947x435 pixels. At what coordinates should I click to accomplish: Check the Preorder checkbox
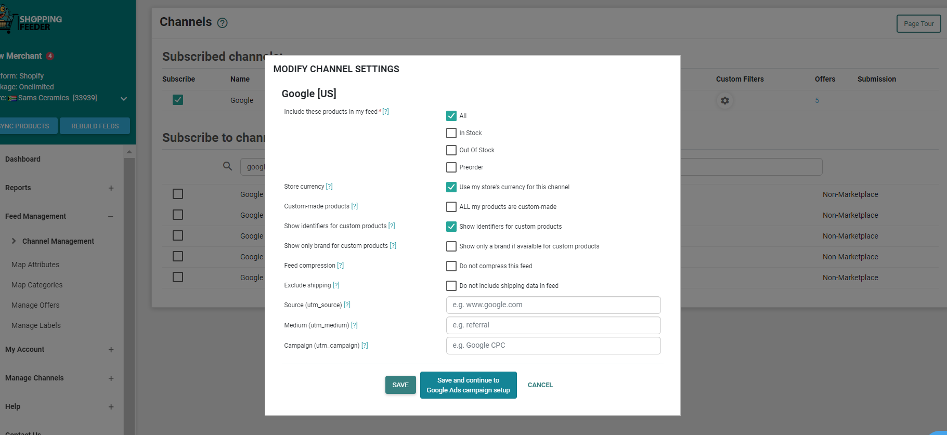pos(451,167)
